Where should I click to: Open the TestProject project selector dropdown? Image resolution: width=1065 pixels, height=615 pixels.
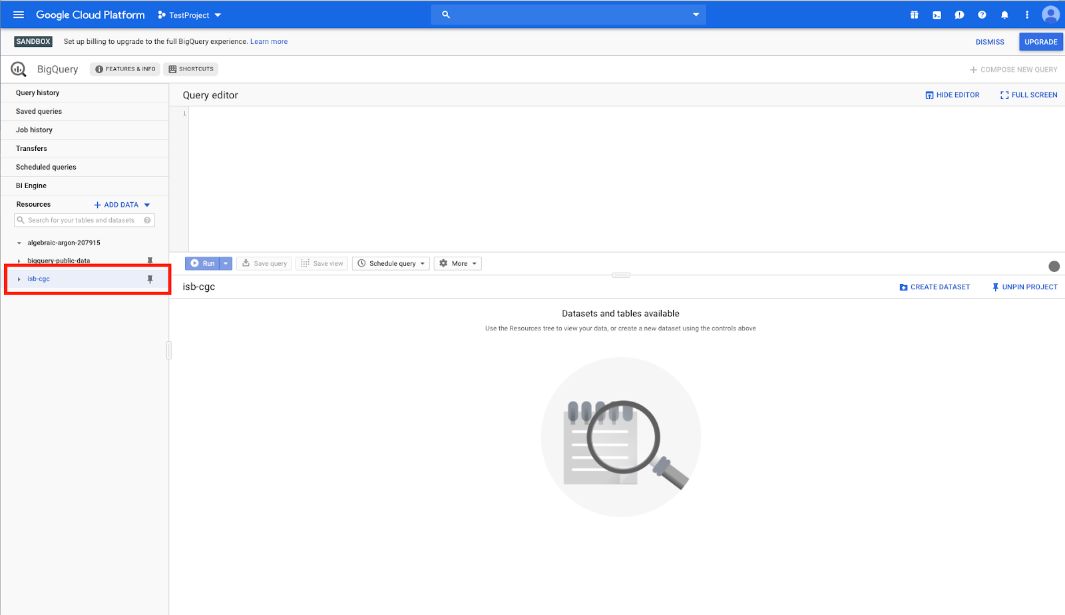(190, 15)
